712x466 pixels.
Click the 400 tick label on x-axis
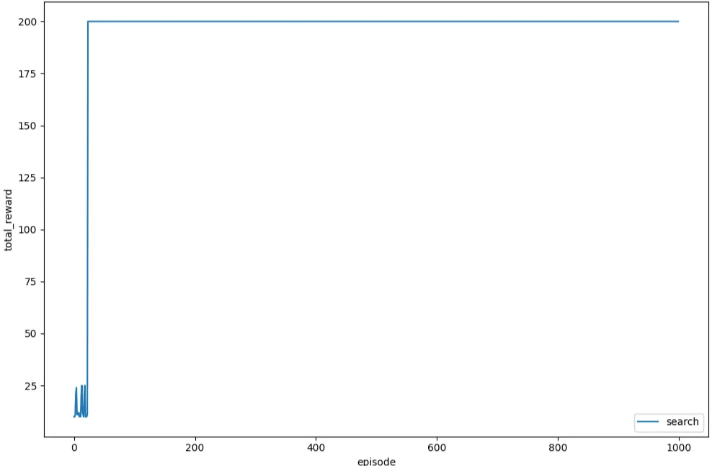click(x=316, y=447)
